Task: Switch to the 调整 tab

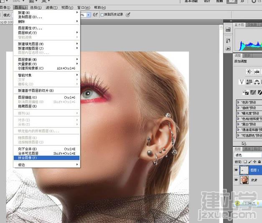Action: pyautogui.click(x=237, y=55)
